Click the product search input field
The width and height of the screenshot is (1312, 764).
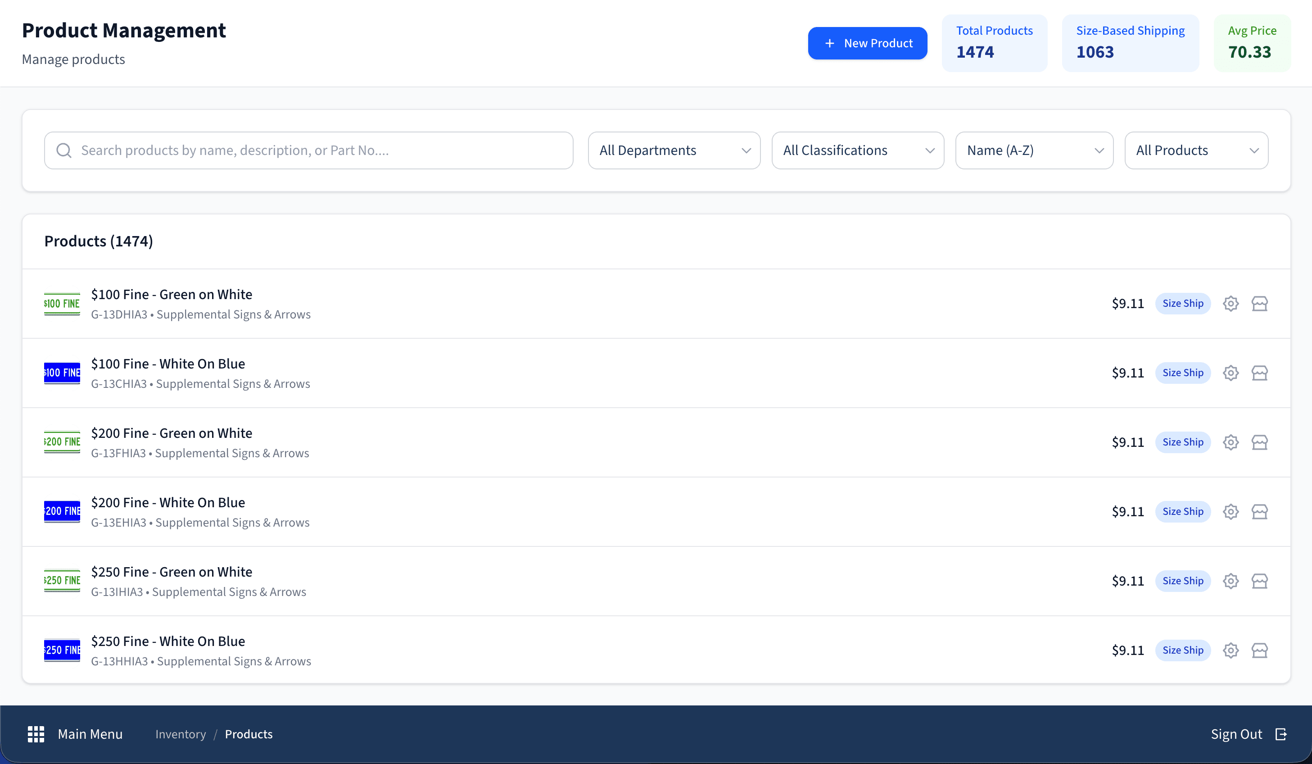(x=309, y=150)
